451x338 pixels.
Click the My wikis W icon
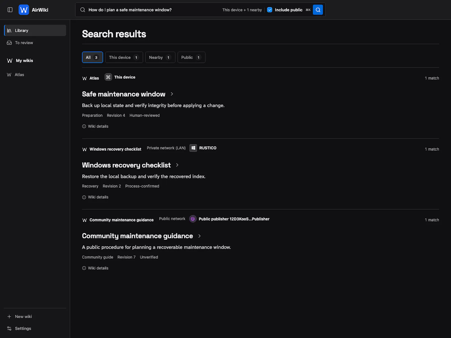click(x=10, y=61)
